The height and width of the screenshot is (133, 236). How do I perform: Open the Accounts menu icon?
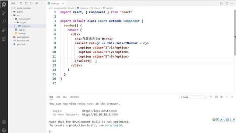click(4, 122)
